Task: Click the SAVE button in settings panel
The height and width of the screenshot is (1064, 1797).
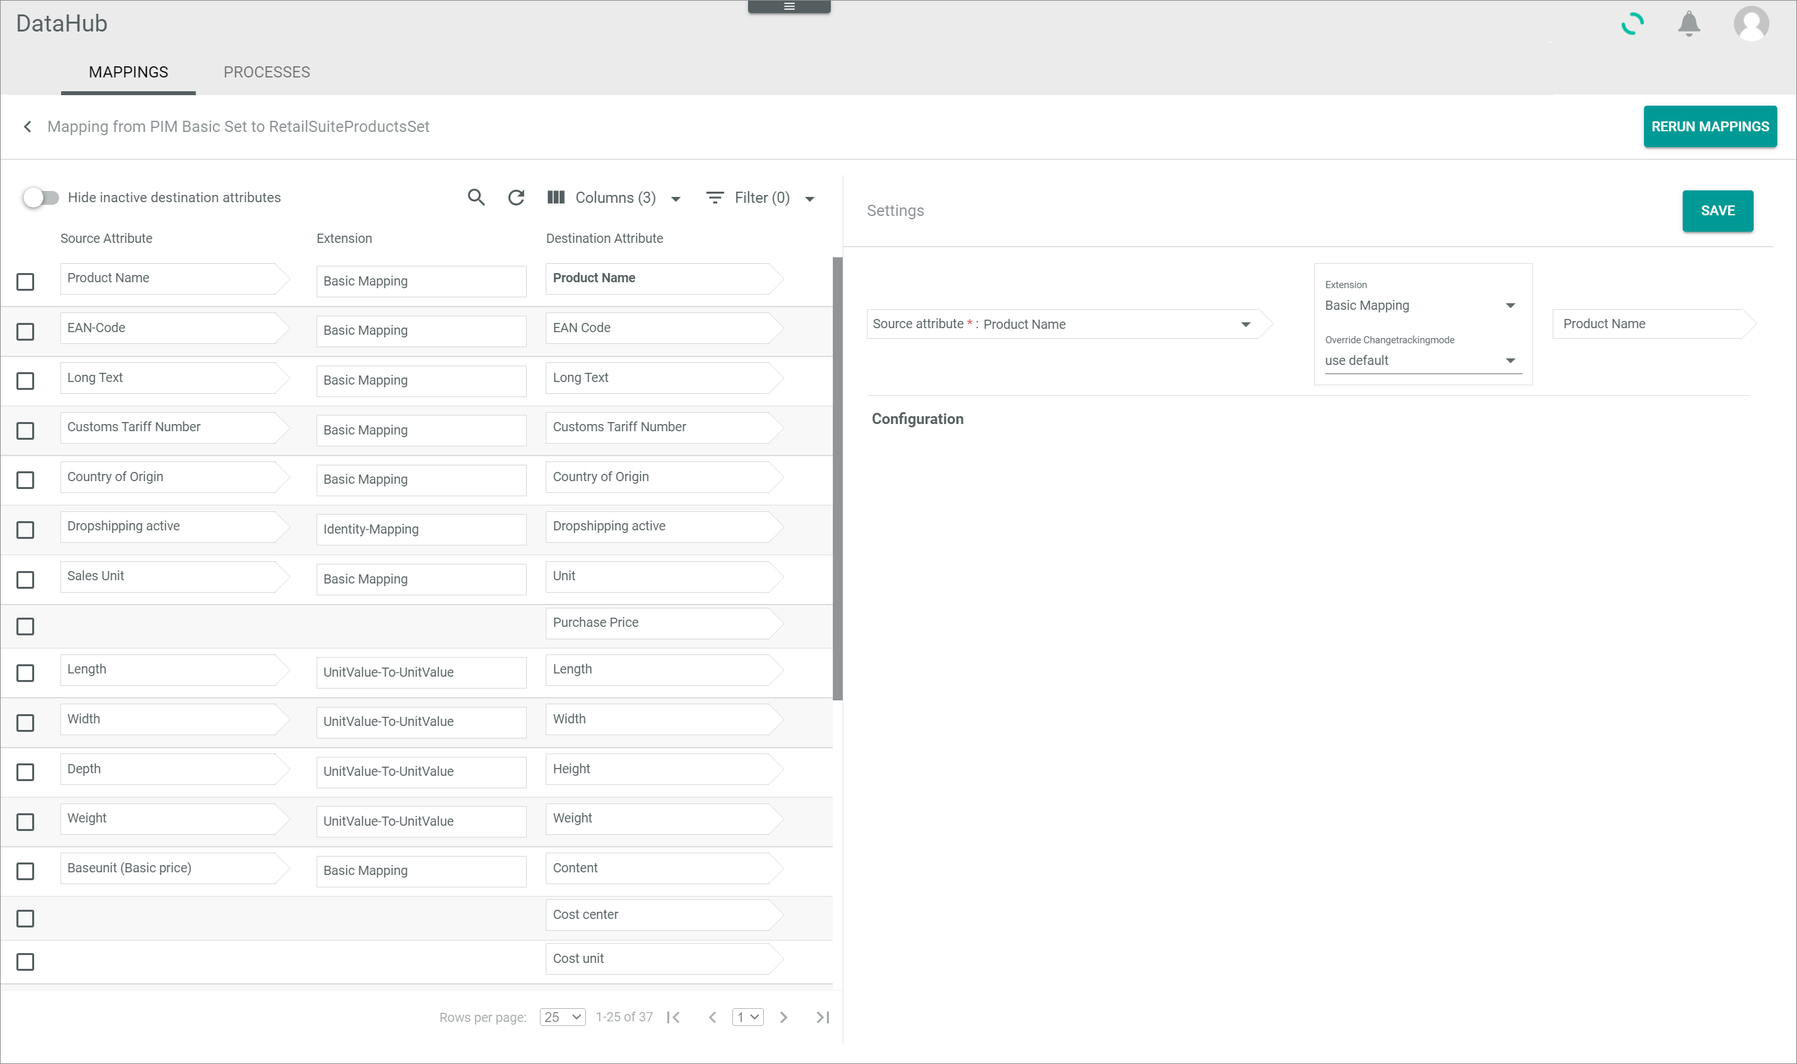Action: tap(1718, 210)
